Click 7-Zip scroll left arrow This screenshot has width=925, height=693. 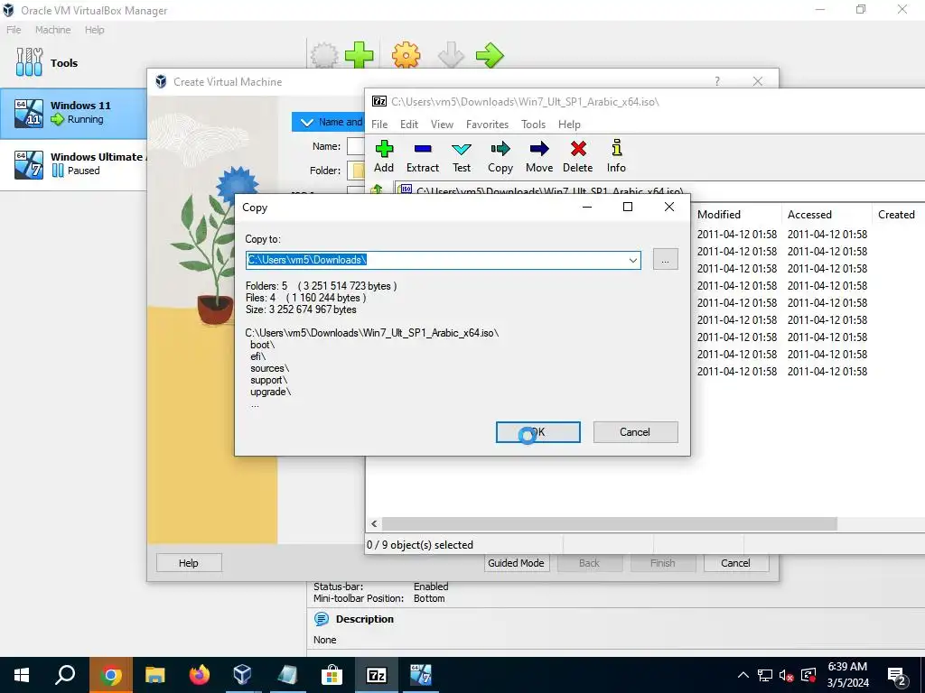[374, 523]
